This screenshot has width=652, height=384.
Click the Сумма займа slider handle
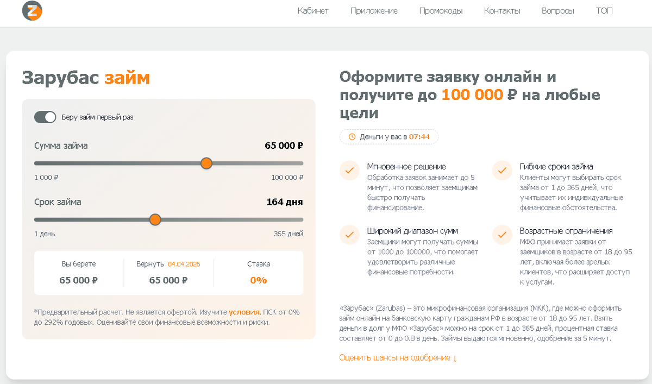pyautogui.click(x=206, y=163)
